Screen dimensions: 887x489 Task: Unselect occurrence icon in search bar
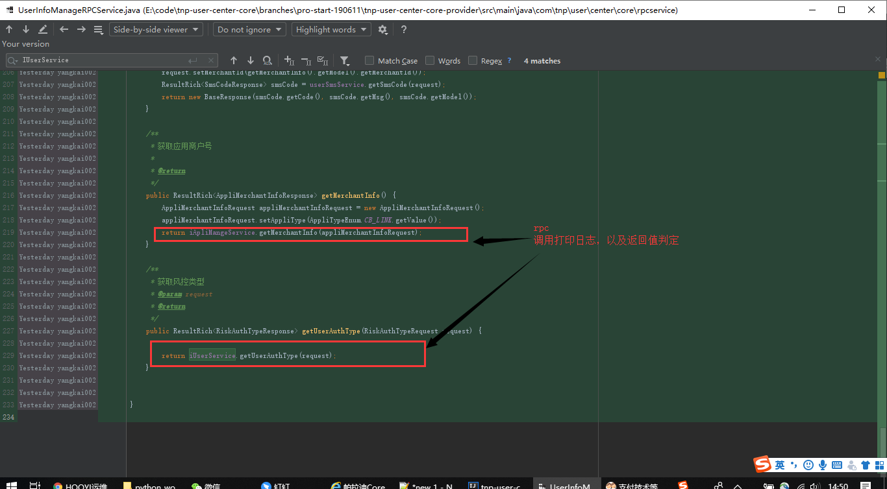click(x=306, y=60)
